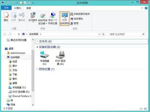
Task: Collapse Devices and drives (2) group
Action: tap(37, 47)
